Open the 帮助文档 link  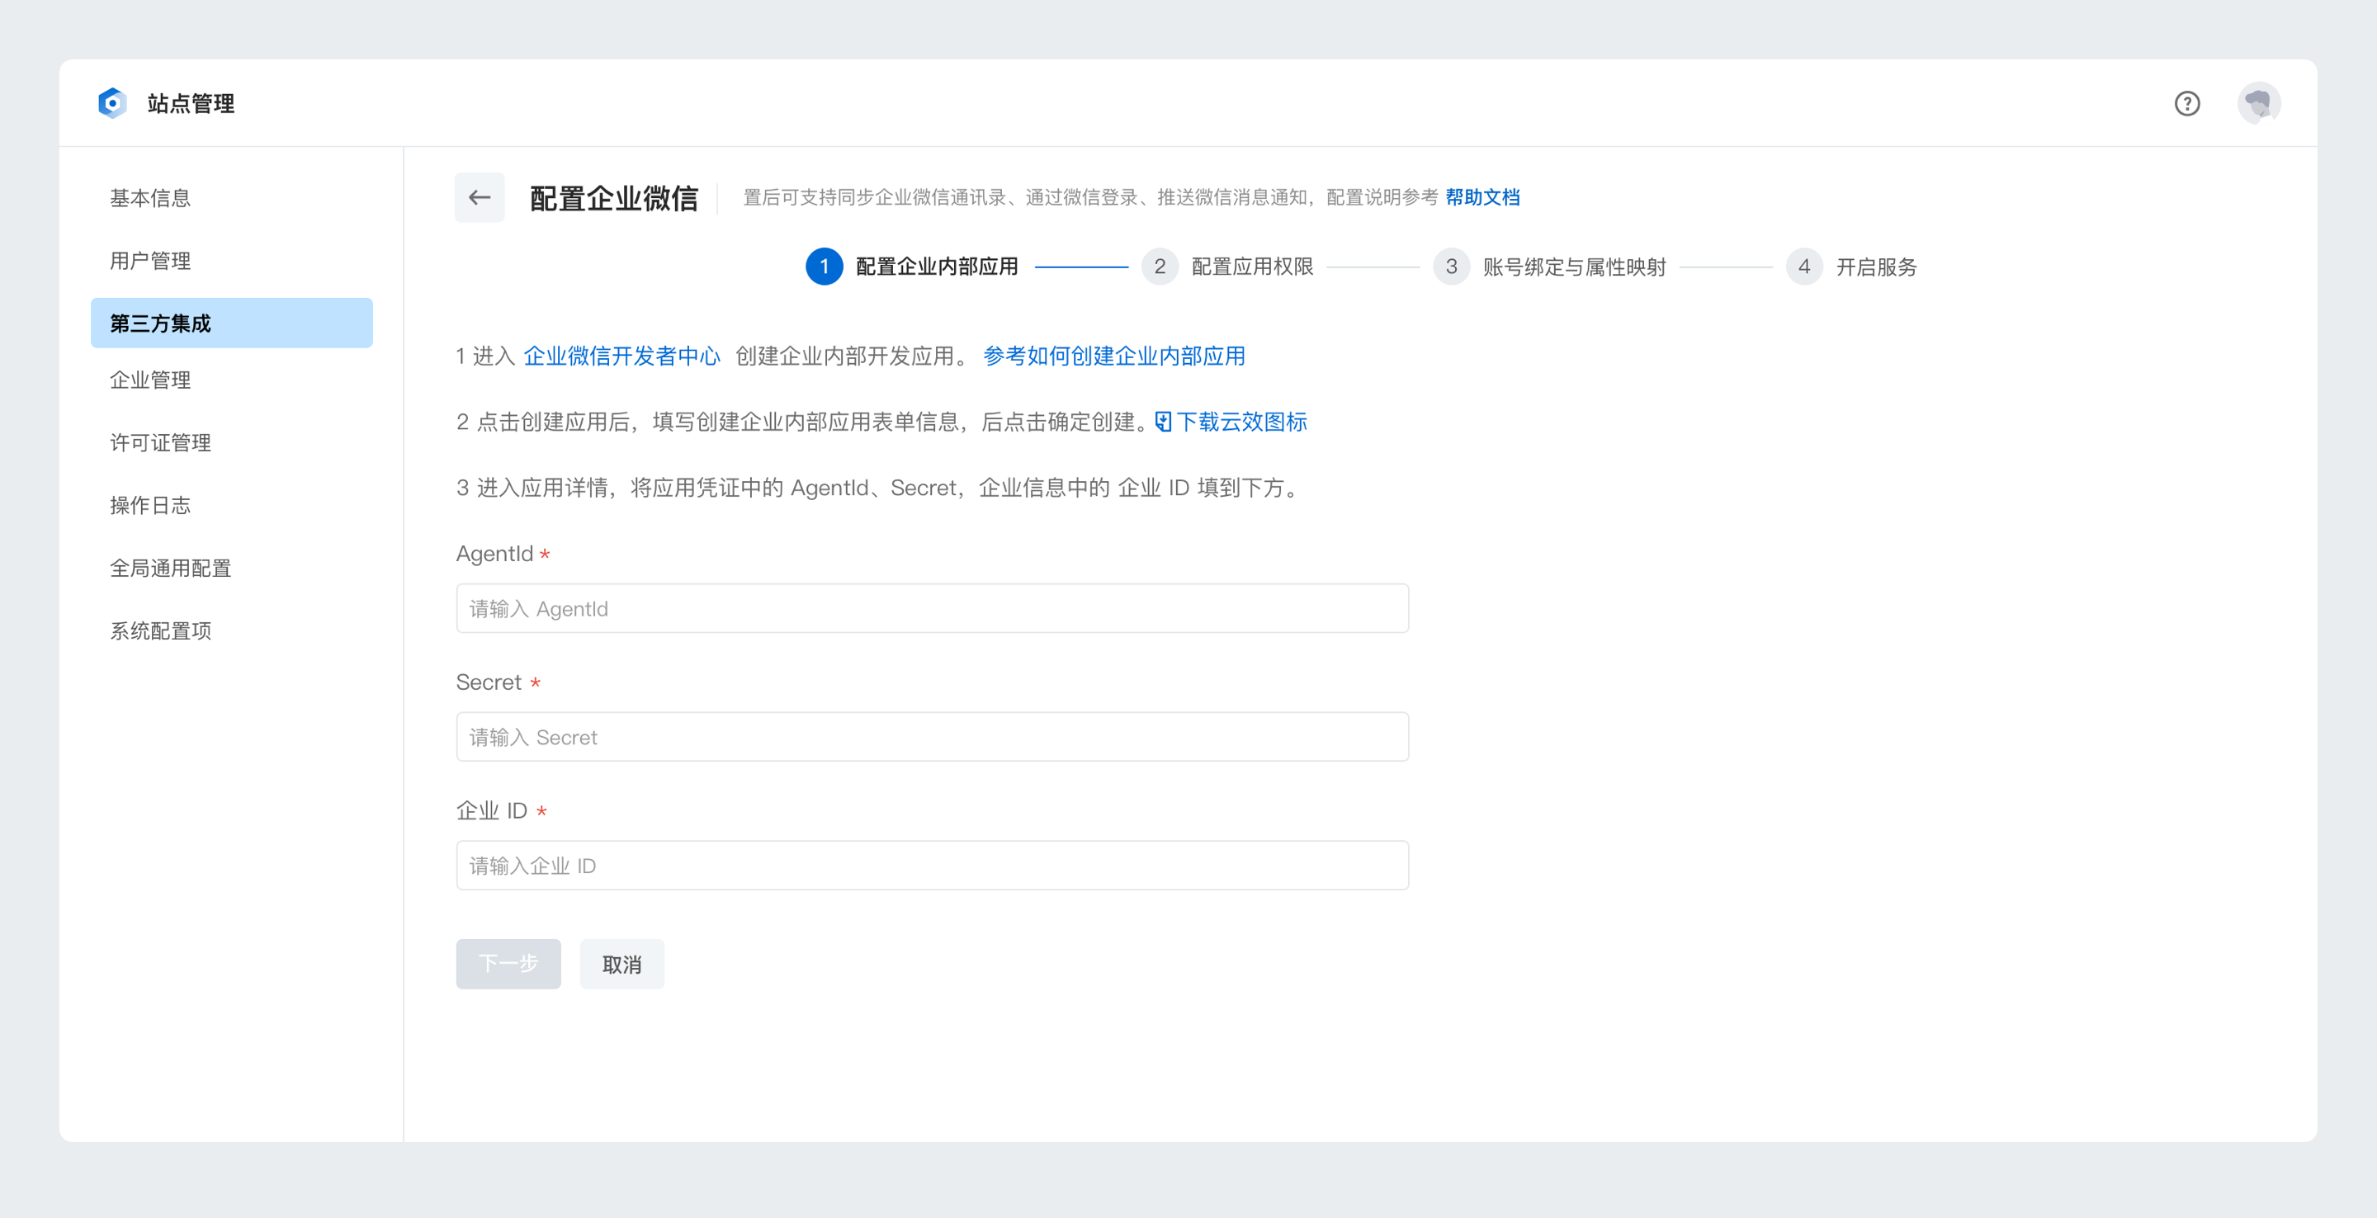[1482, 197]
